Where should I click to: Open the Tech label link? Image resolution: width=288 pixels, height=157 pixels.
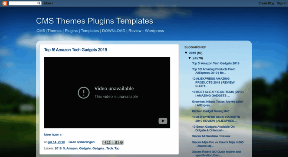109,148
